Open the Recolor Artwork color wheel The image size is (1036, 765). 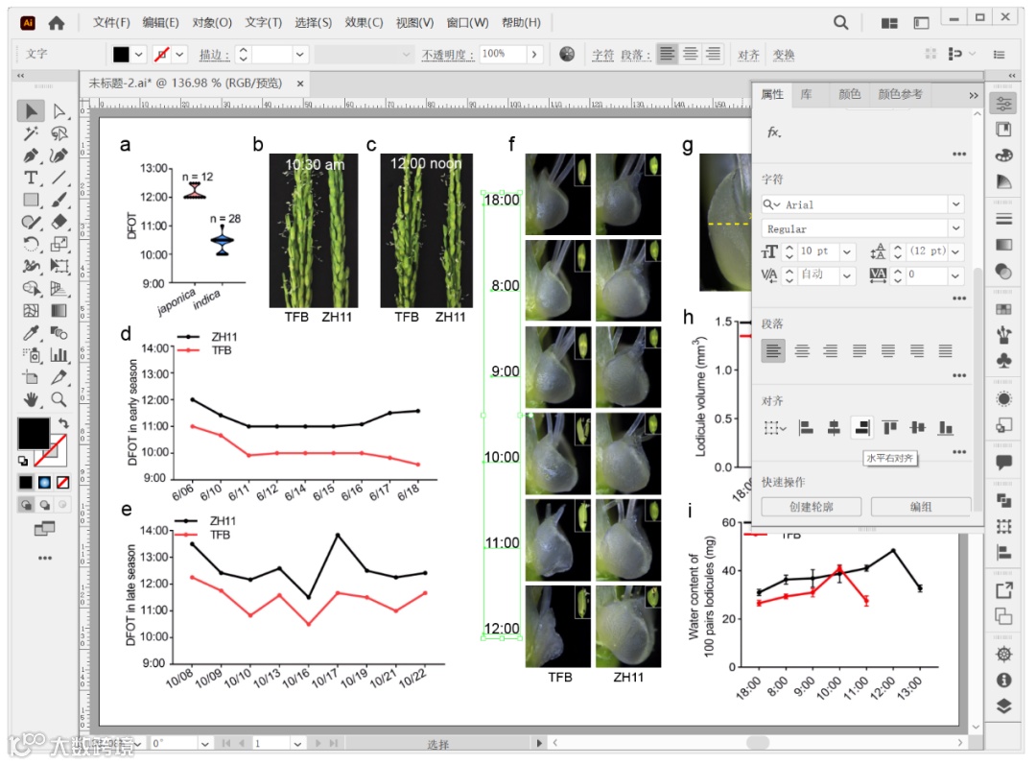pyautogui.click(x=566, y=54)
